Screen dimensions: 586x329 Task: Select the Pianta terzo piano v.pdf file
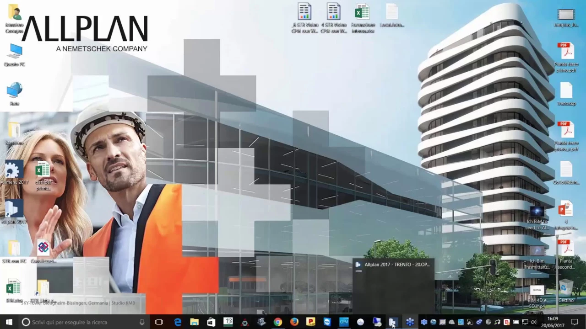[566, 136]
